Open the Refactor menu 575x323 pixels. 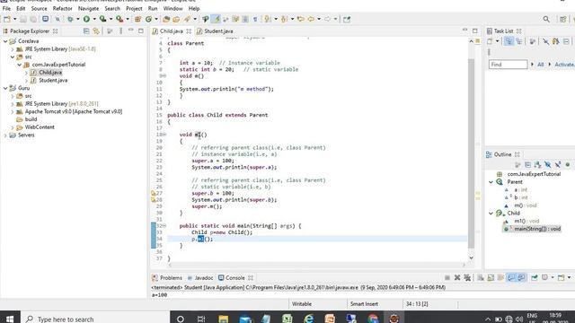pyautogui.click(x=62, y=8)
